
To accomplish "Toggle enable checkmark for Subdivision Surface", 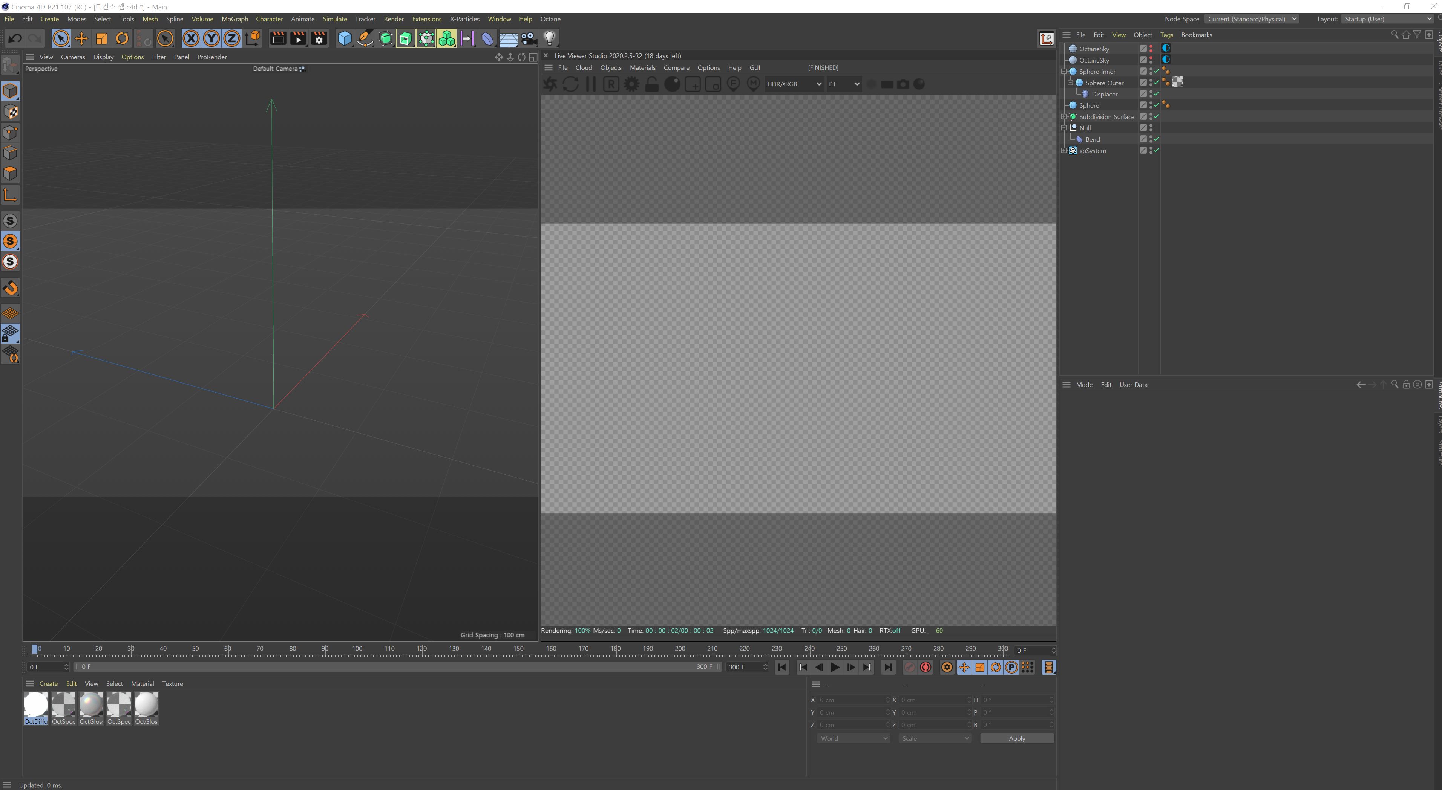I will pos(1157,116).
